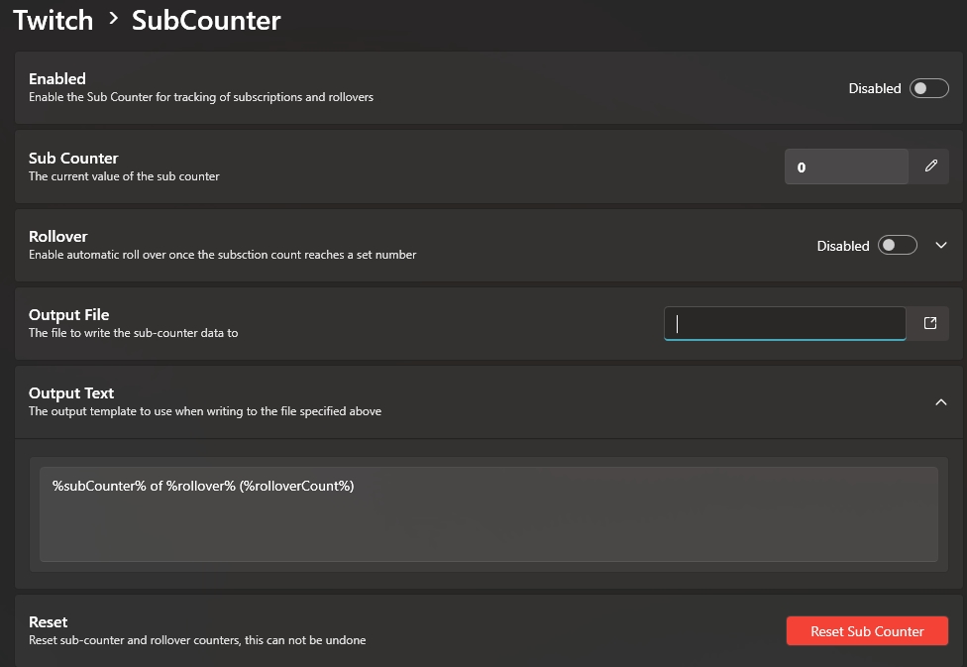The width and height of the screenshot is (967, 667).
Task: Toggle the Enabled switch for Sub Counter
Action: 929,88
